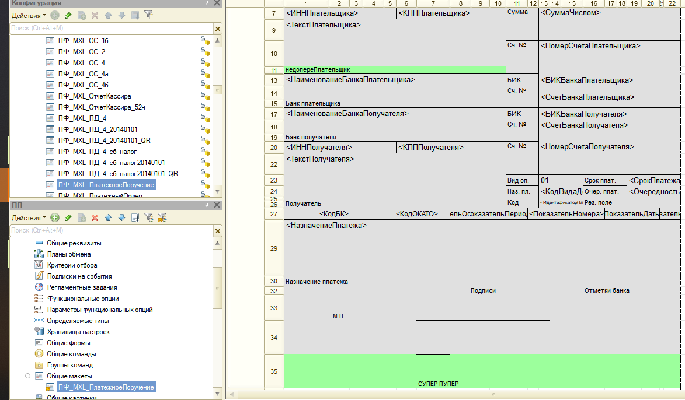Select Регламентные задания tree item
Viewport: 685px width, 400px height.
pos(82,287)
